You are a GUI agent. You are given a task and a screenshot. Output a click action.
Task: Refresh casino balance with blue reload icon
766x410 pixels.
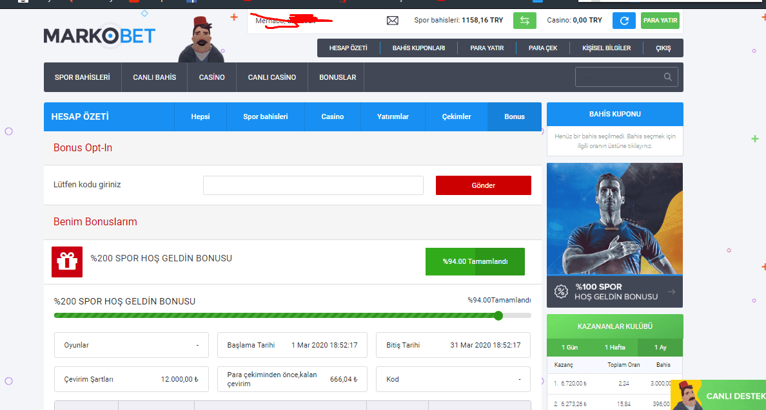point(624,21)
